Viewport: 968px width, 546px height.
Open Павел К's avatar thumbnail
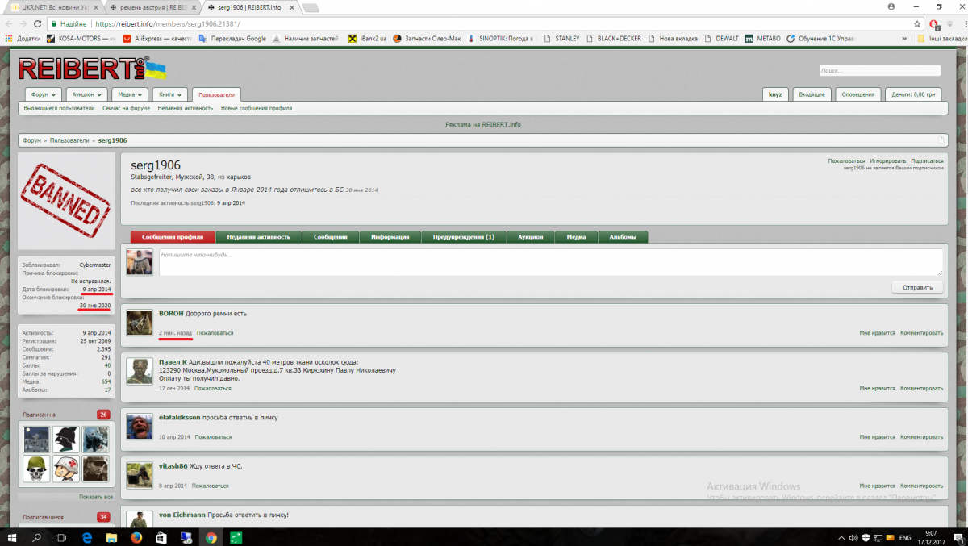[140, 371]
